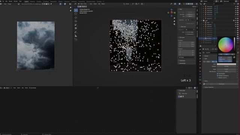Click the 3D viewport zoom magnifier icon
Screen dimensions: 240x135
click(174, 18)
